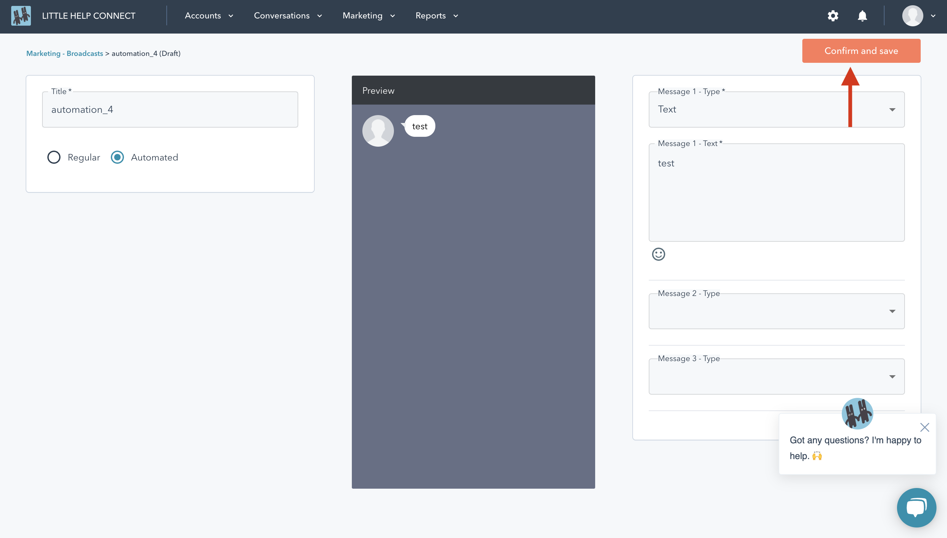Click the 'automation_4 (Draft)' breadcrumb text
The image size is (947, 538).
(x=146, y=54)
